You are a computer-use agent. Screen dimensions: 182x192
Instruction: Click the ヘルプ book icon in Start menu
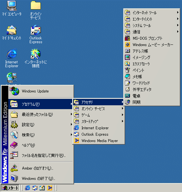tap(14, 145)
